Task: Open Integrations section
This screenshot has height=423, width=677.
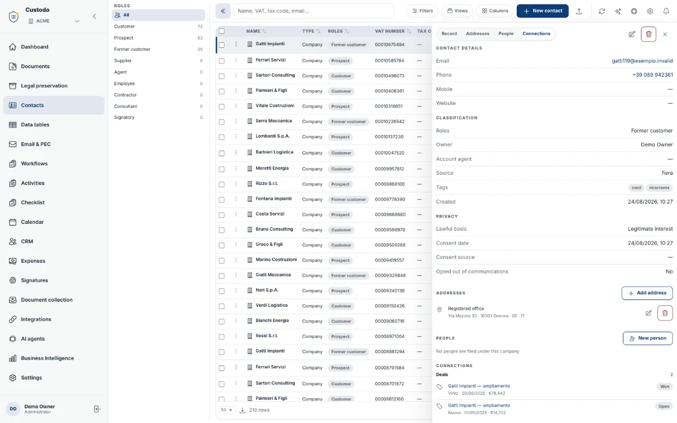Action: pyautogui.click(x=54, y=319)
